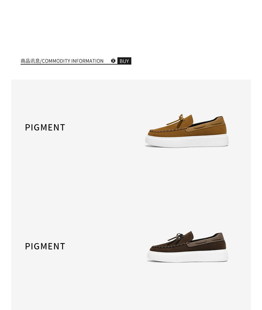The width and height of the screenshot is (262, 310).
Task: Click the white platform sole of tan loafer
Action: 186,141
